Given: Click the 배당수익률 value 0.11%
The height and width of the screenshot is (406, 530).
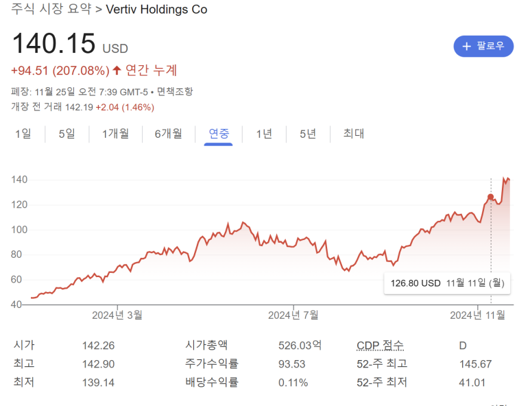Looking at the screenshot, I should click(x=293, y=383).
